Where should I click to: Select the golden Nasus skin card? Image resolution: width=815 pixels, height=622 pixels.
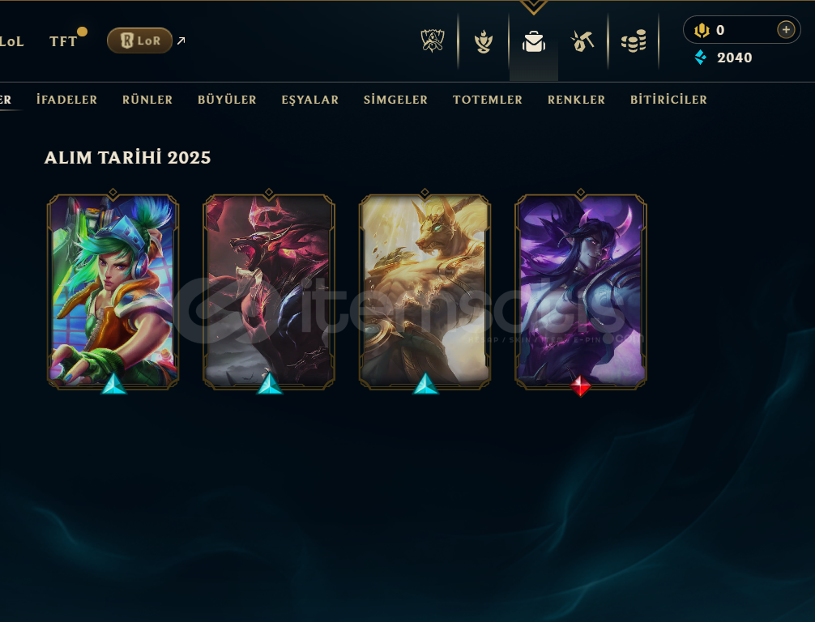425,291
